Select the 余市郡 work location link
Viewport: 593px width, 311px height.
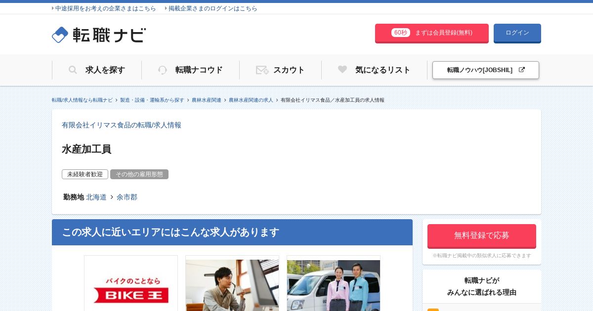[x=127, y=197]
